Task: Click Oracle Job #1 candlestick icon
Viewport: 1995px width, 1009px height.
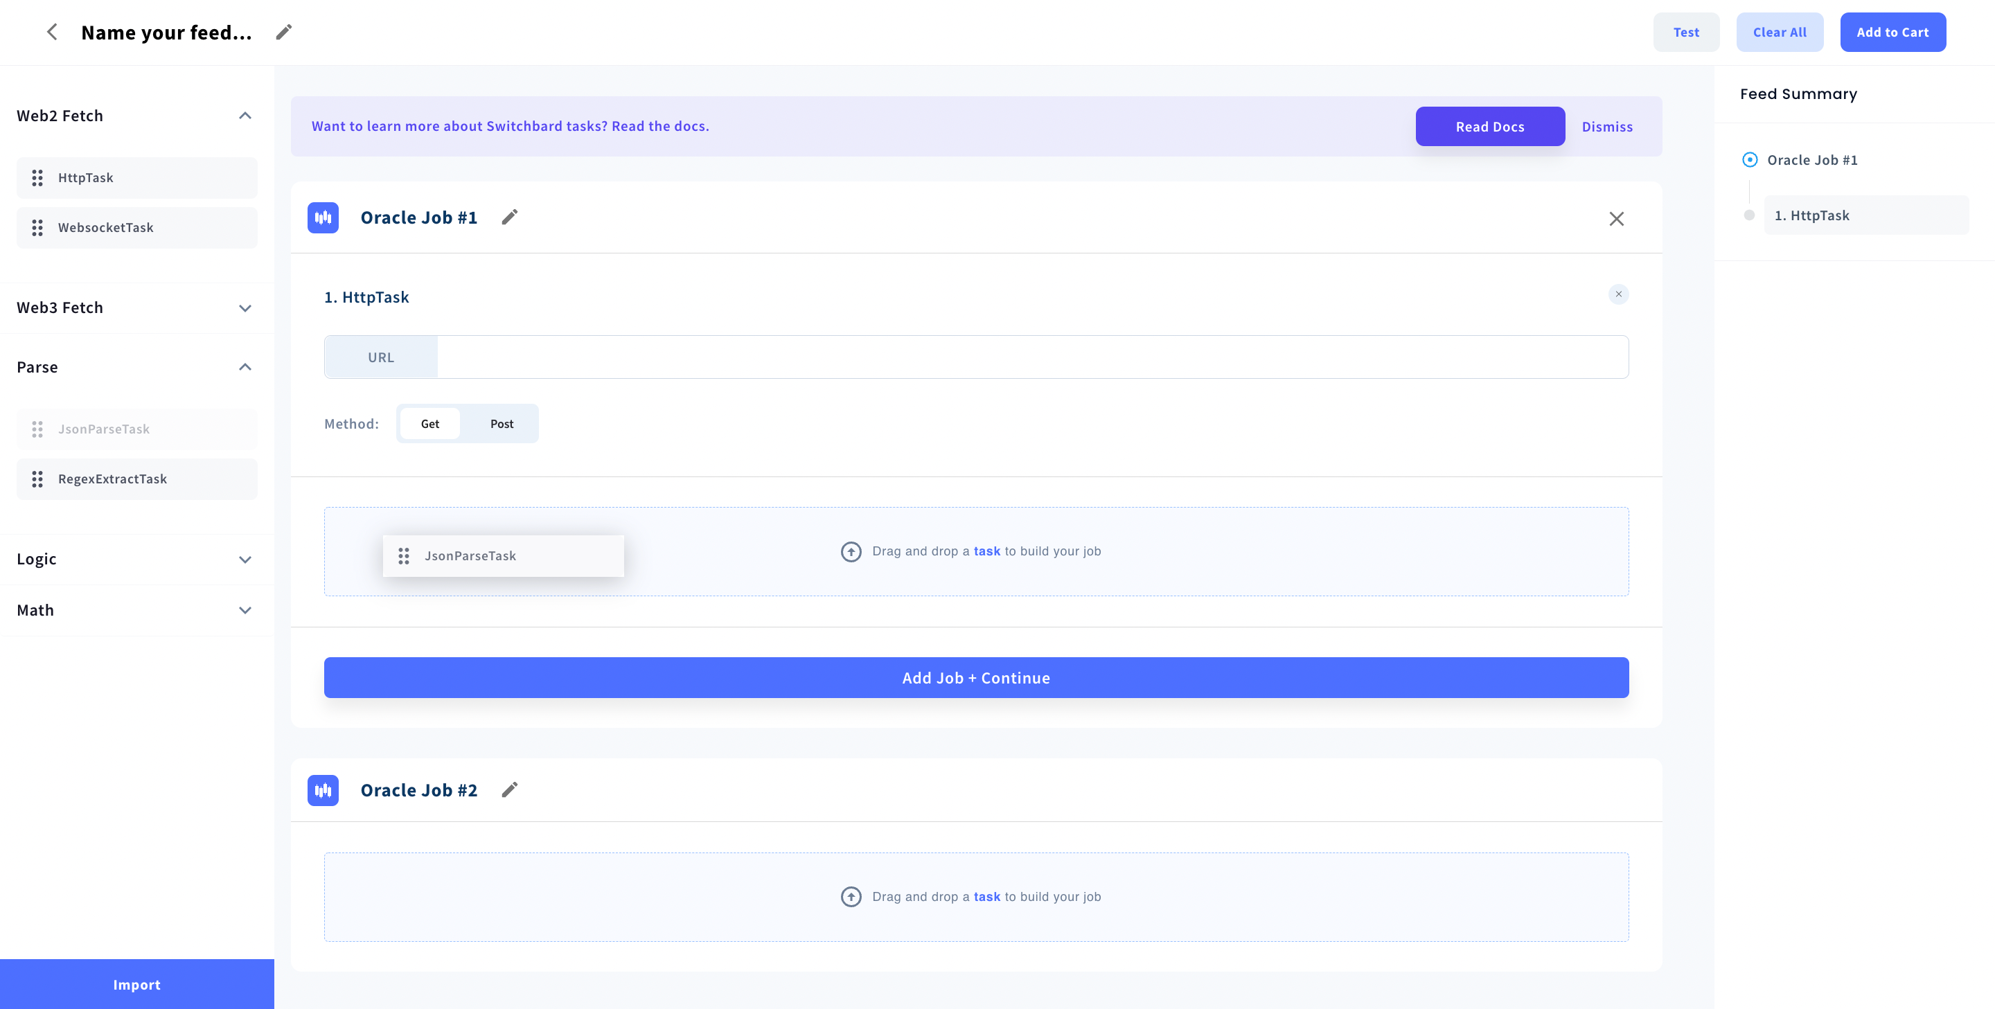Action: coord(323,217)
